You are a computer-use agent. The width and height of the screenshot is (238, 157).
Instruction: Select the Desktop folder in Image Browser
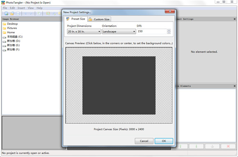tap(10, 24)
